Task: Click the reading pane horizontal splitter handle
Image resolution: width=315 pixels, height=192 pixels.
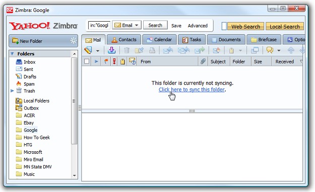Action: (192, 111)
